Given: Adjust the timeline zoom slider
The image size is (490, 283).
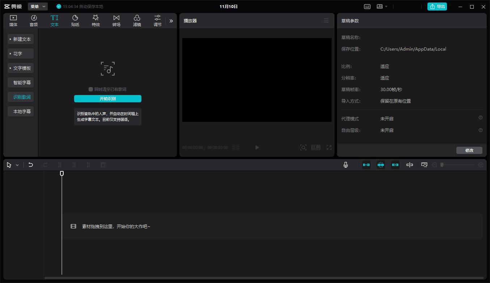Looking at the screenshot, I should tap(458, 165).
